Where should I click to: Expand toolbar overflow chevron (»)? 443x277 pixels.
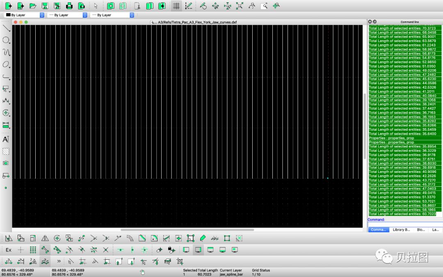[59, 261]
